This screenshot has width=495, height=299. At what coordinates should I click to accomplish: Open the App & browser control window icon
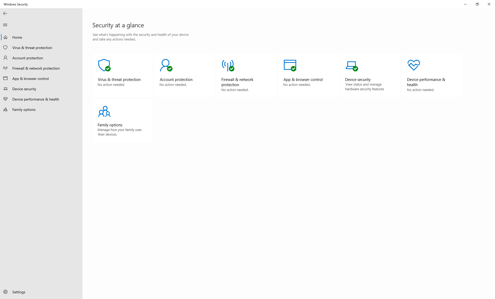tap(290, 65)
